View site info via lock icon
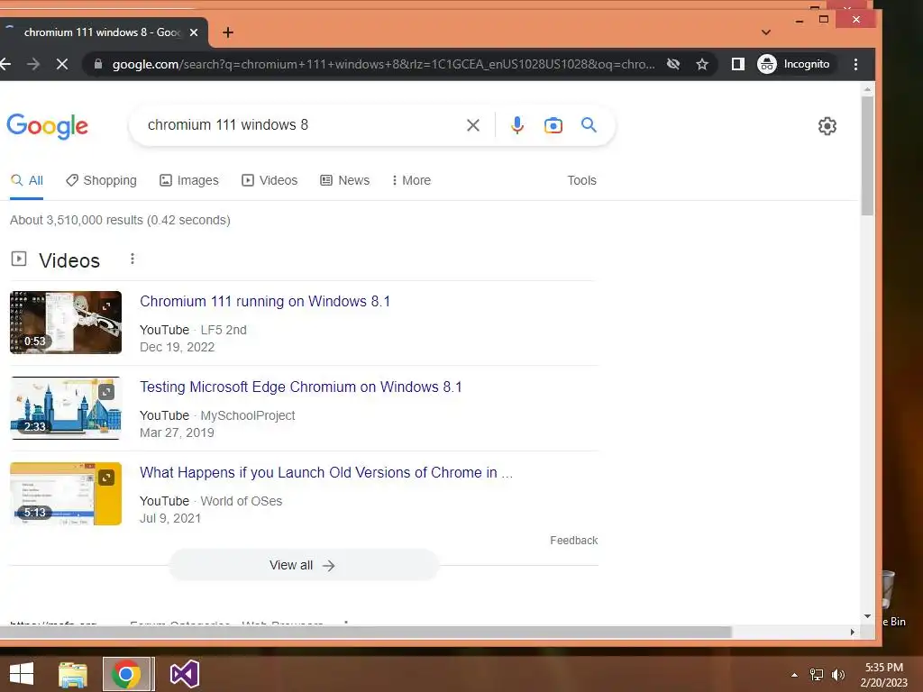This screenshot has height=692, width=923. pos(98,64)
